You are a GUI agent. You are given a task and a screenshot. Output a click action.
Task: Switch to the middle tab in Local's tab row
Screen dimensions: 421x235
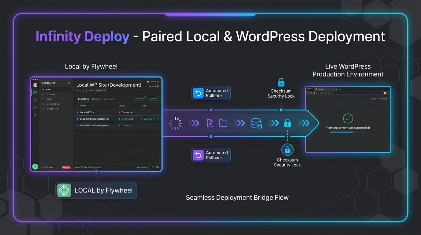click(x=96, y=99)
